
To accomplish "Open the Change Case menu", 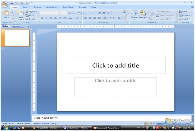I will click(71, 18).
